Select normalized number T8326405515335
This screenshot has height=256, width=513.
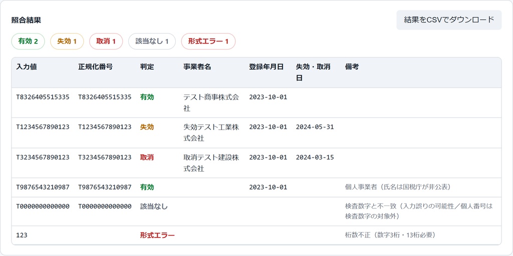[x=105, y=97]
